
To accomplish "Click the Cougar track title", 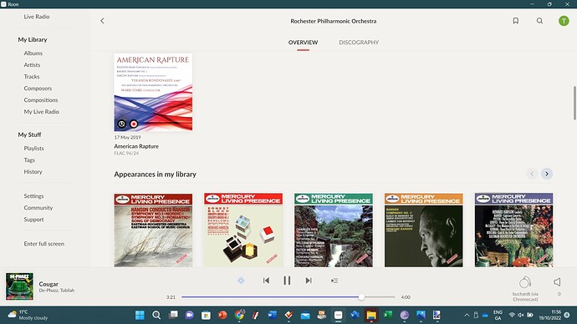I will [x=49, y=284].
